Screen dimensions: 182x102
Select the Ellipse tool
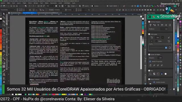tap(4, 40)
